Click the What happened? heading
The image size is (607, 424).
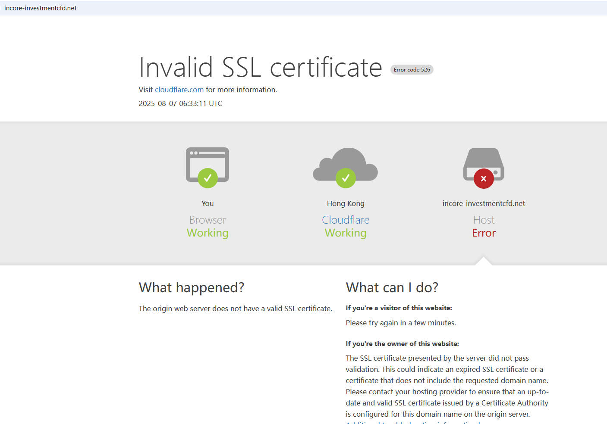(192, 287)
